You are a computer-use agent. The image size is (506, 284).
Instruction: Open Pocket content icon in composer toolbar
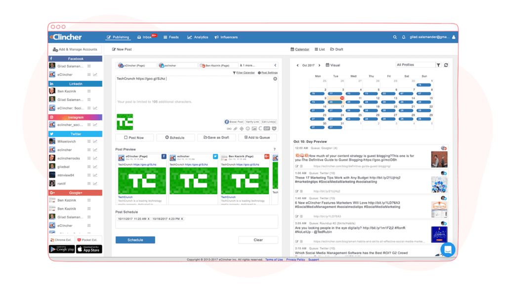tap(274, 129)
